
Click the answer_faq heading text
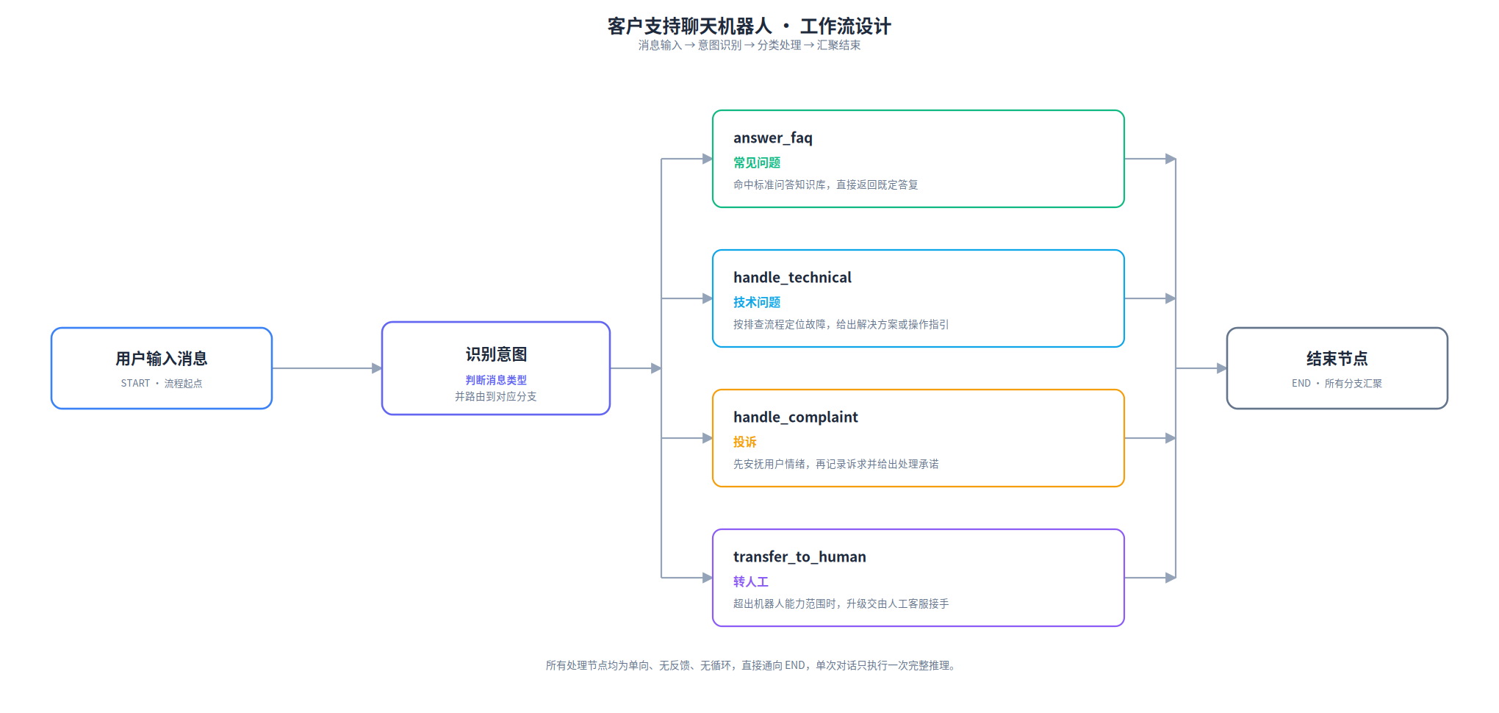773,138
